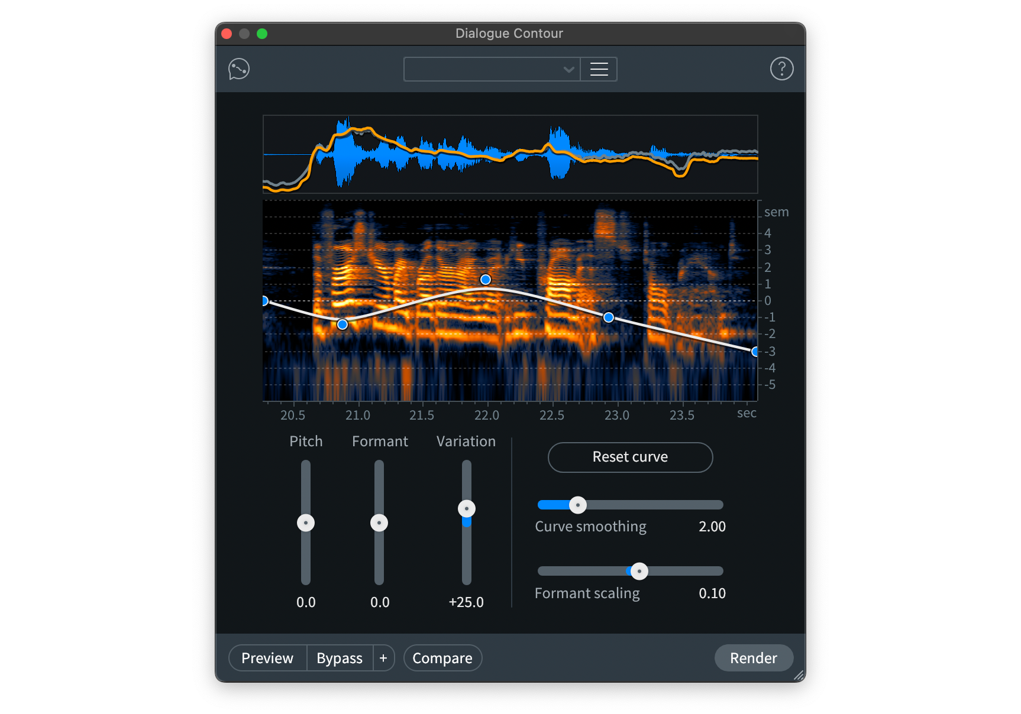This screenshot has width=1021, height=714.
Task: Click the Preview button
Action: tap(267, 658)
